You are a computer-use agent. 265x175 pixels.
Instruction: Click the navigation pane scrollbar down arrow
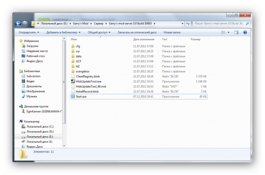pyautogui.click(x=64, y=146)
